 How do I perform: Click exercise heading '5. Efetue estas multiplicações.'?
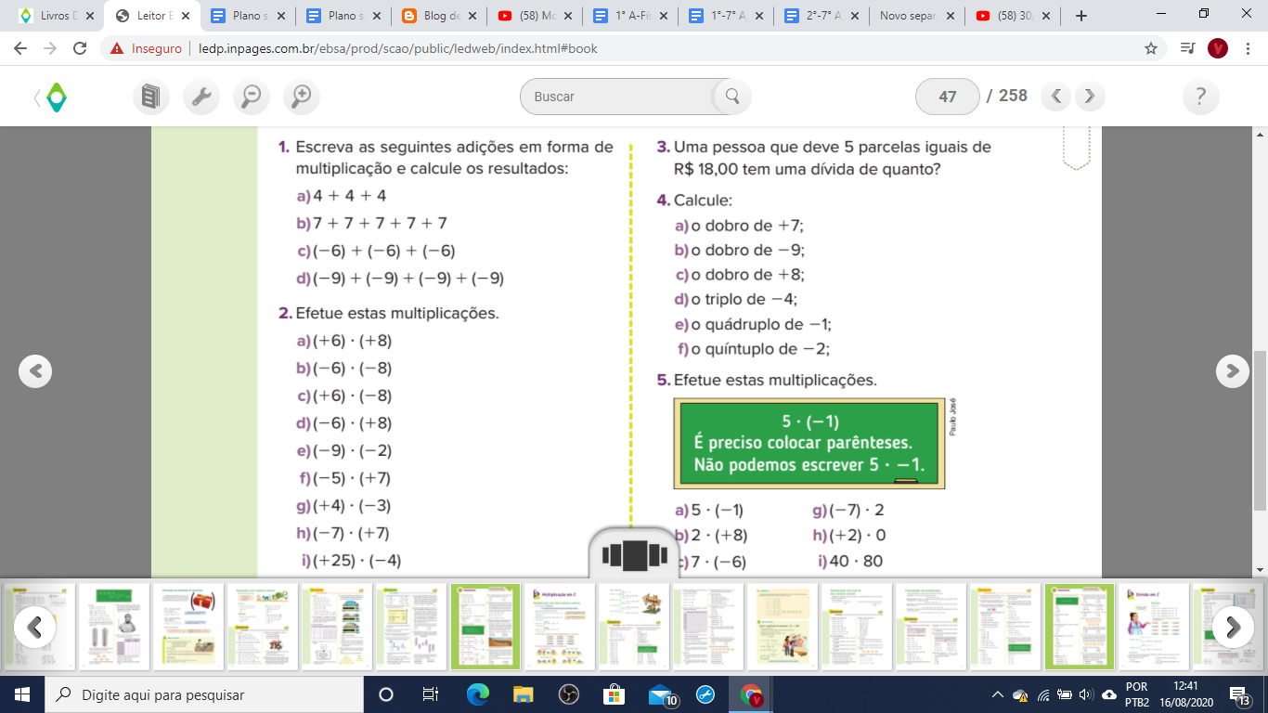tap(767, 380)
